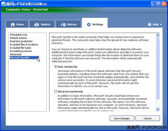The width and height of the screenshot is (168, 131).
Task: Switch to the Update tab
Action: [42, 24]
